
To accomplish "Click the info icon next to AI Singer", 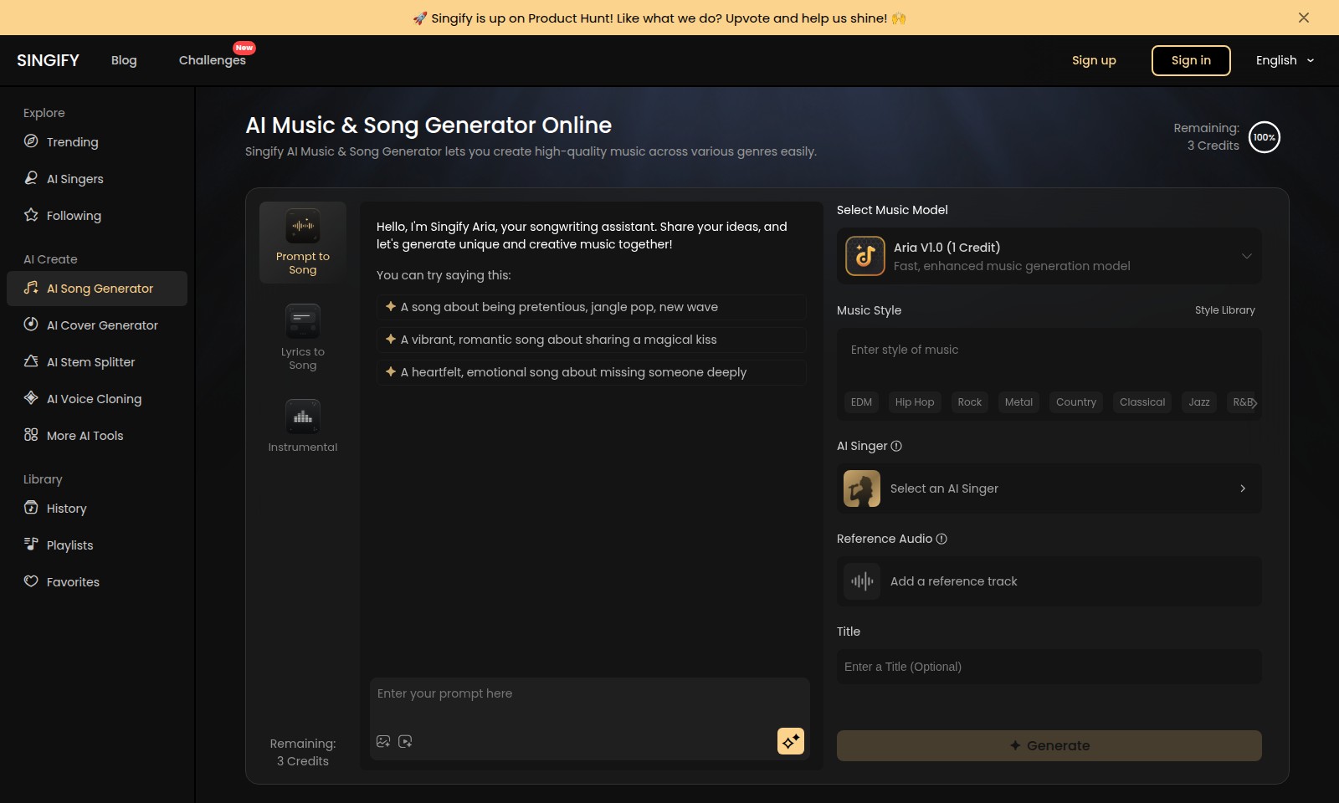I will pos(896,446).
